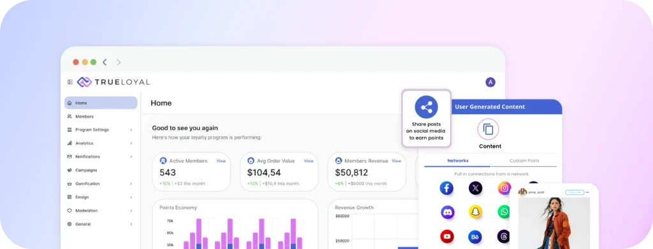Click the Follow button on anna_scott post

(575, 192)
